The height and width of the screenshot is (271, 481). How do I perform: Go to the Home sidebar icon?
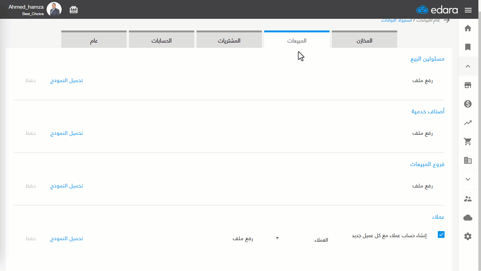tap(468, 28)
